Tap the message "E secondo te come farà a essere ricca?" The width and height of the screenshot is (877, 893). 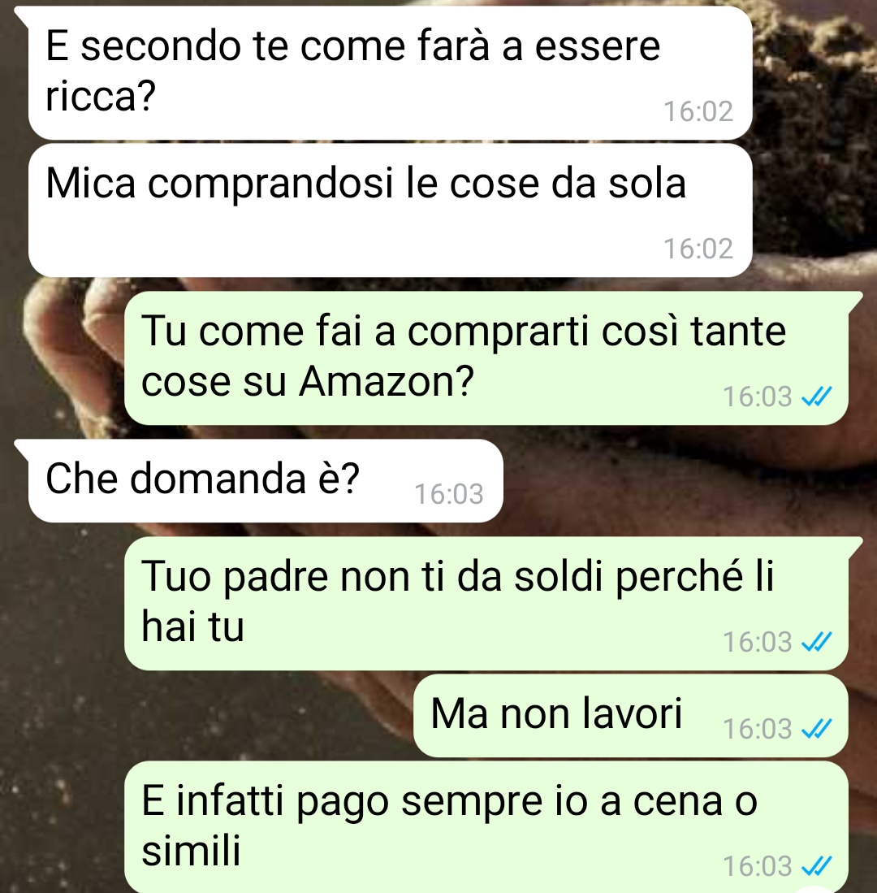[391, 72]
